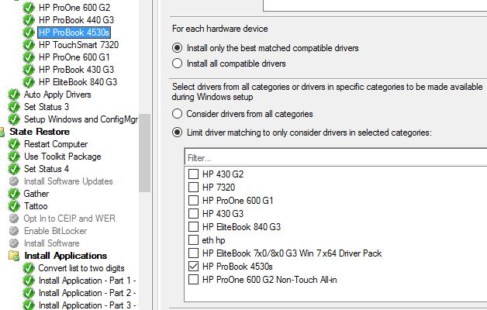Screen dimensions: 487x310
Task: Click the check icon beside Use Toolkit Package
Action: (x=13, y=157)
